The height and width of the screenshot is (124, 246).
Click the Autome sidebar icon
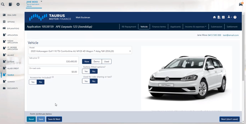pos(4,61)
